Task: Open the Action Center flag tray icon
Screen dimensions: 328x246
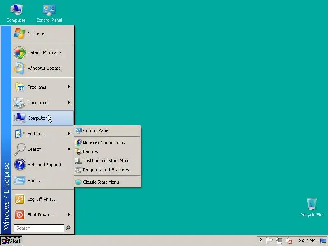Action: pos(269,241)
